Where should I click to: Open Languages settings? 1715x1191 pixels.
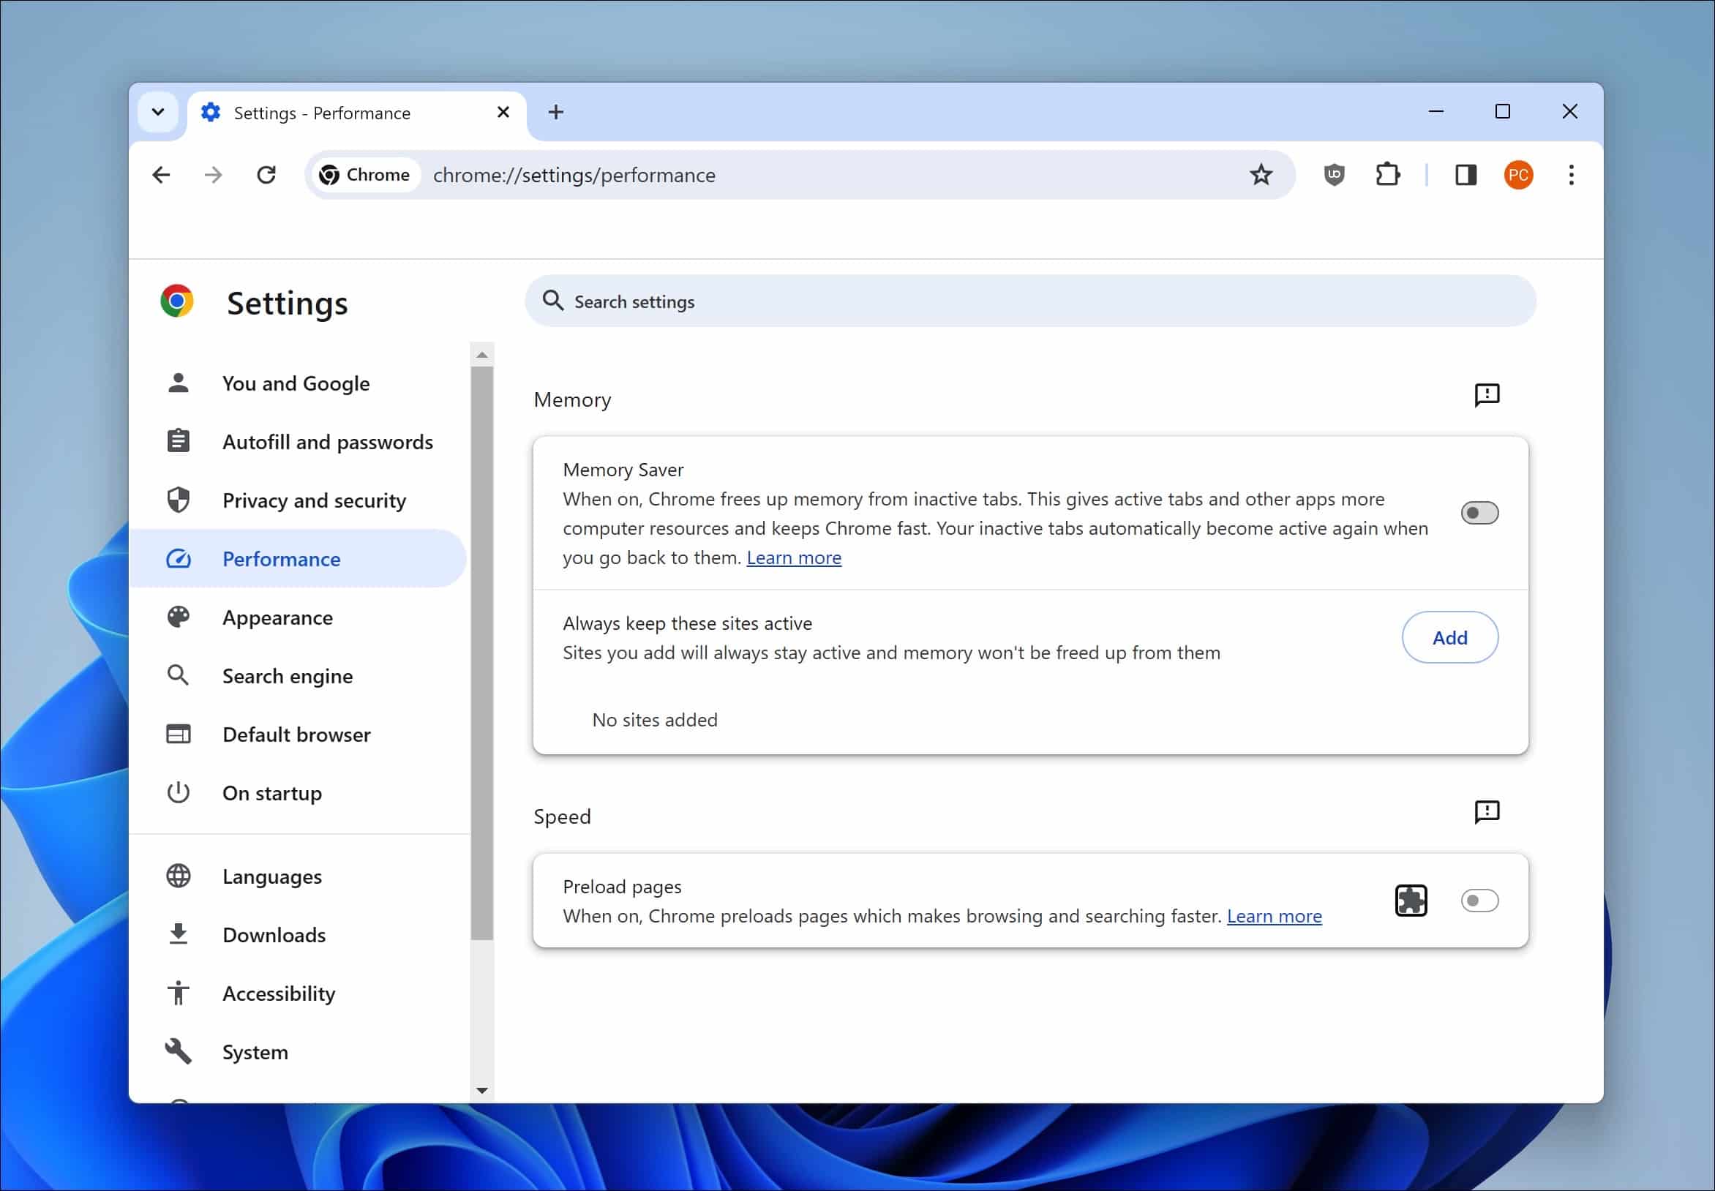click(x=299, y=877)
